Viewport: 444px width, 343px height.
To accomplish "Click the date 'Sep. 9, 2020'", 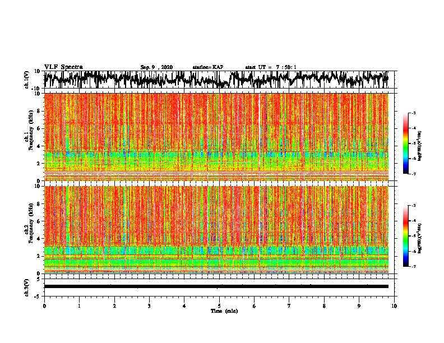I will point(156,67).
